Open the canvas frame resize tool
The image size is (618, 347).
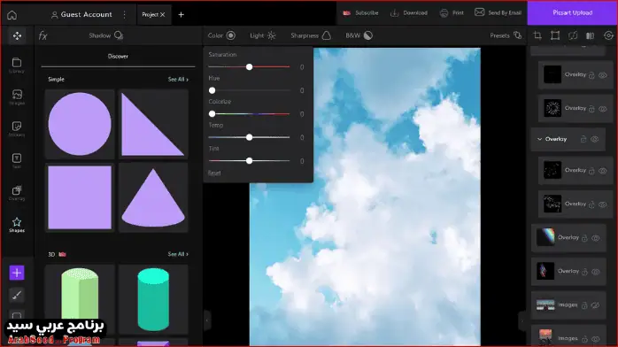click(555, 35)
